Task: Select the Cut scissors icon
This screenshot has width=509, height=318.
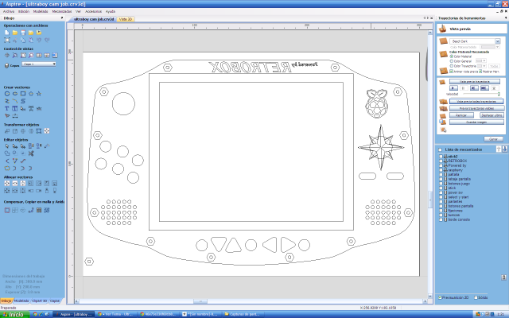Action: tap(15, 41)
